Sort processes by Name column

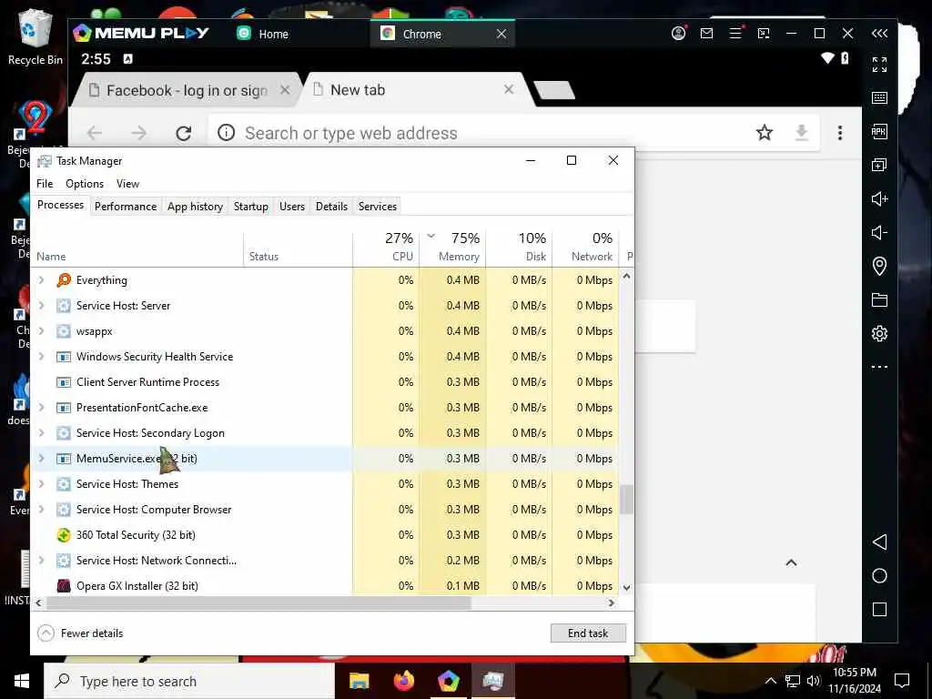(137, 248)
